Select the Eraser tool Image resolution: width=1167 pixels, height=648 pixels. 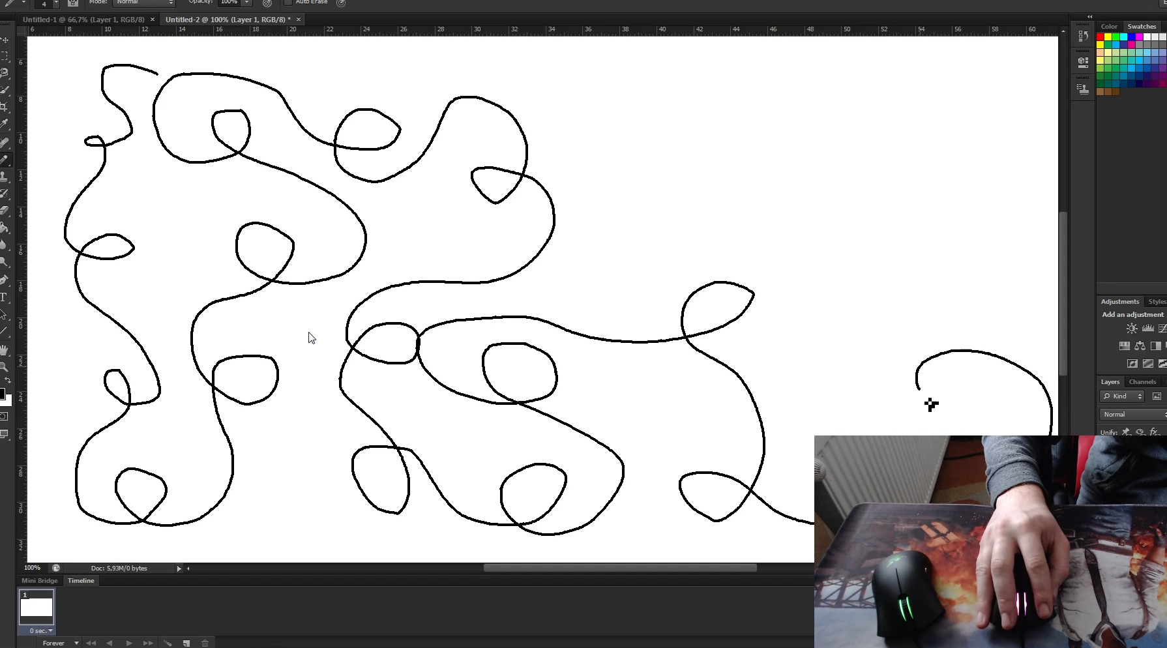click(5, 211)
